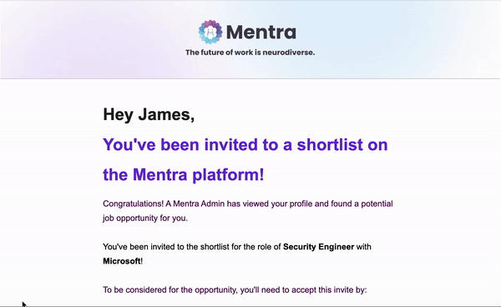The height and width of the screenshot is (307, 501).
Task: Click the word potential ending the line
Action: (377, 204)
